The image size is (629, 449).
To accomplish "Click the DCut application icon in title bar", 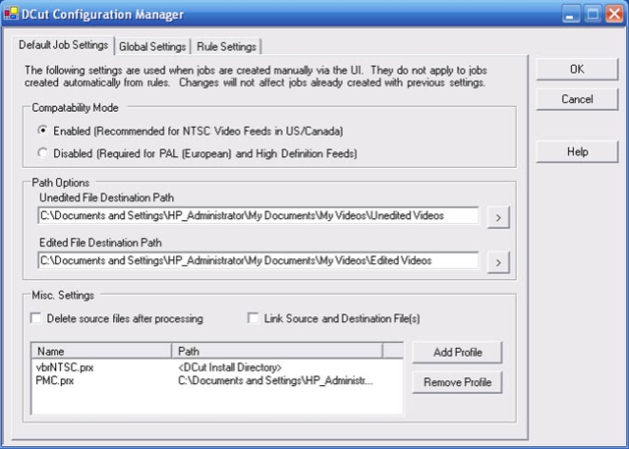I will 11,14.
